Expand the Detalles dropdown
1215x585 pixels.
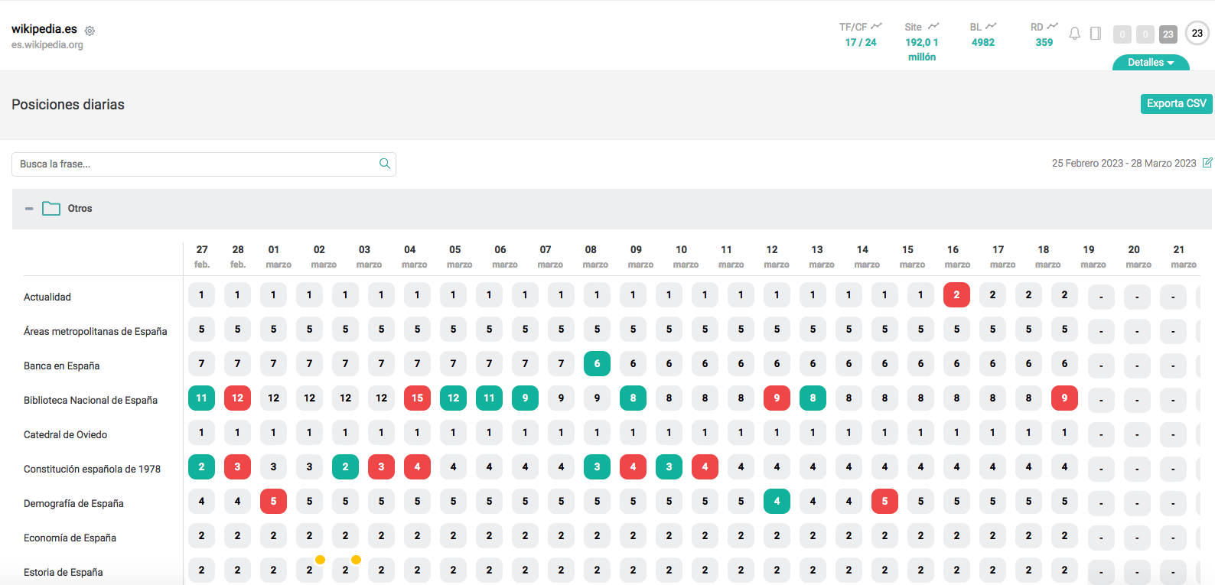tap(1151, 63)
